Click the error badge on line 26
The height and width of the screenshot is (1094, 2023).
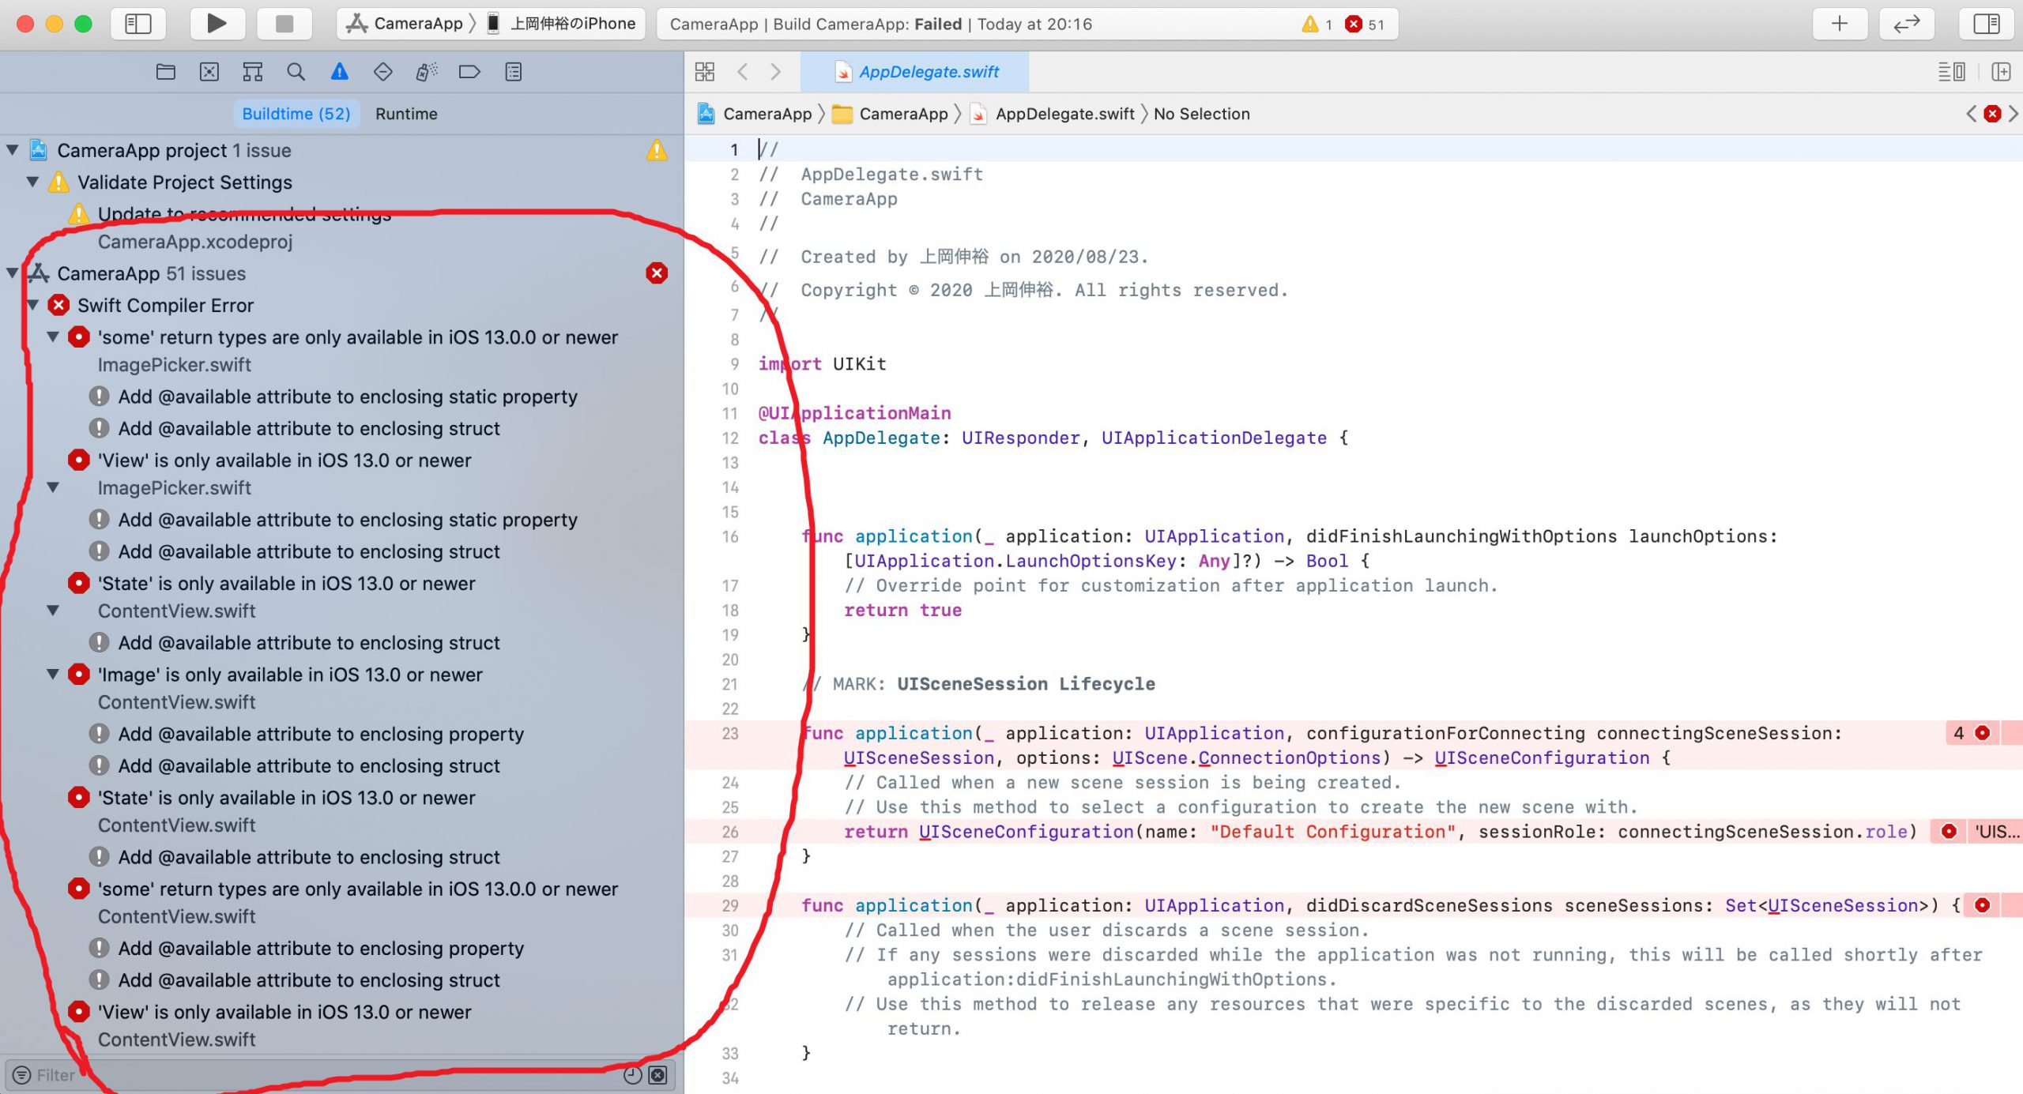pos(1950,832)
